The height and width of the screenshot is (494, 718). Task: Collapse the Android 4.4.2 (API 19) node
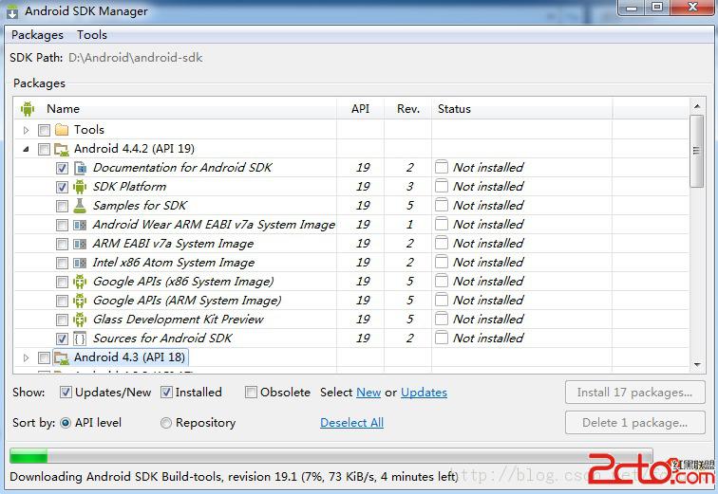26,149
